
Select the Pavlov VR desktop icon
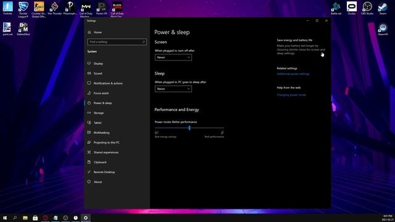[101, 8]
